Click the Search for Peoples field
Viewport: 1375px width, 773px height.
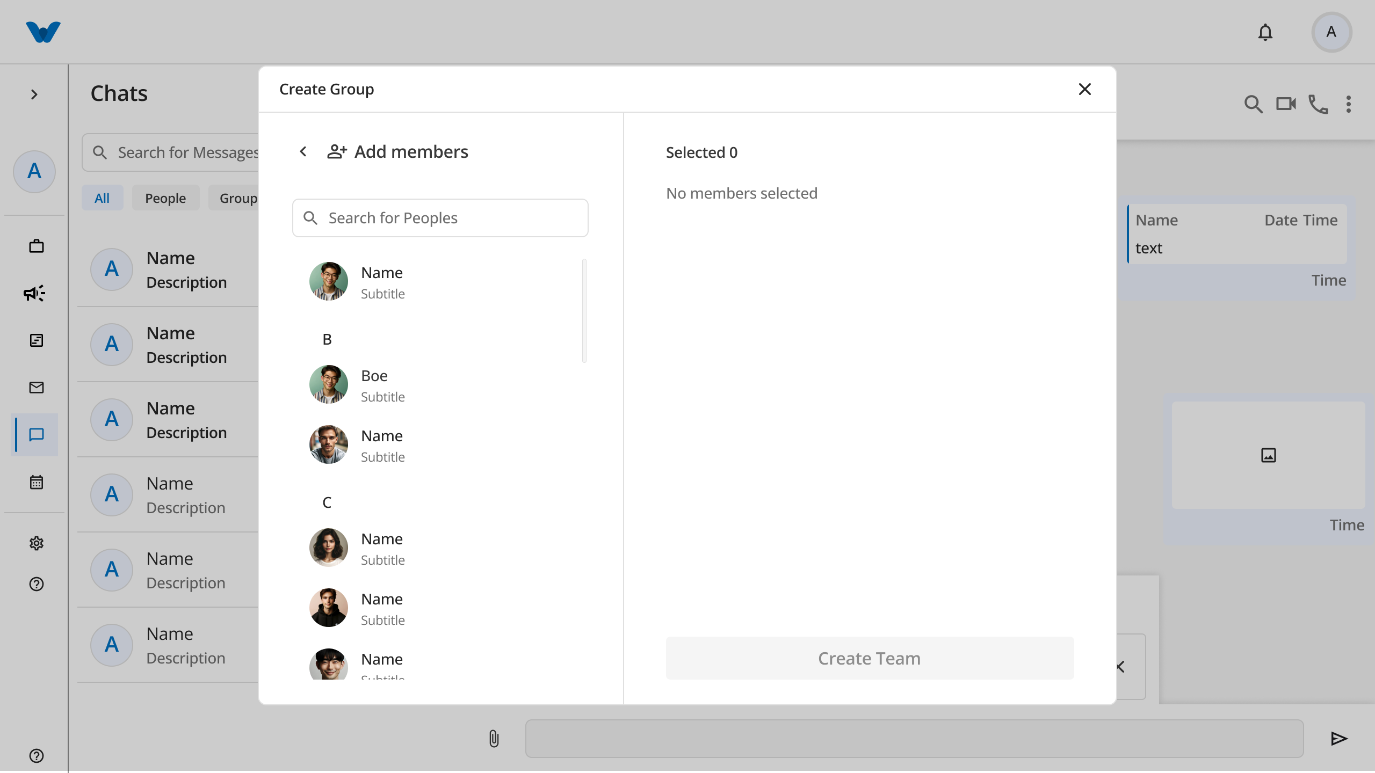pos(440,218)
